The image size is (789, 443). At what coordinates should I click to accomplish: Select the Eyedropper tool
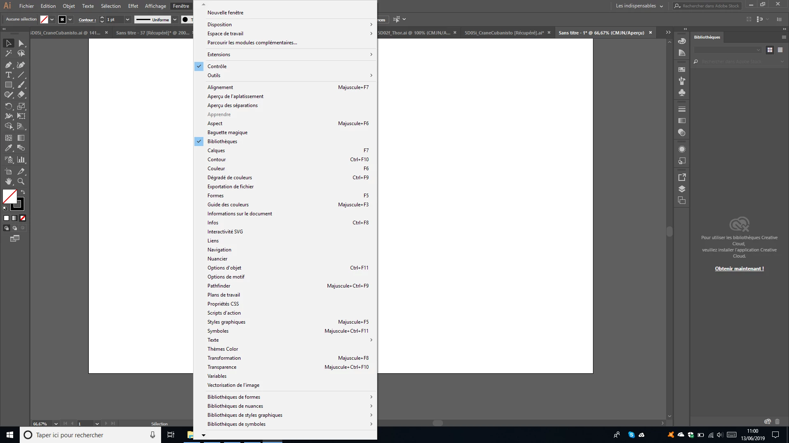coord(8,148)
